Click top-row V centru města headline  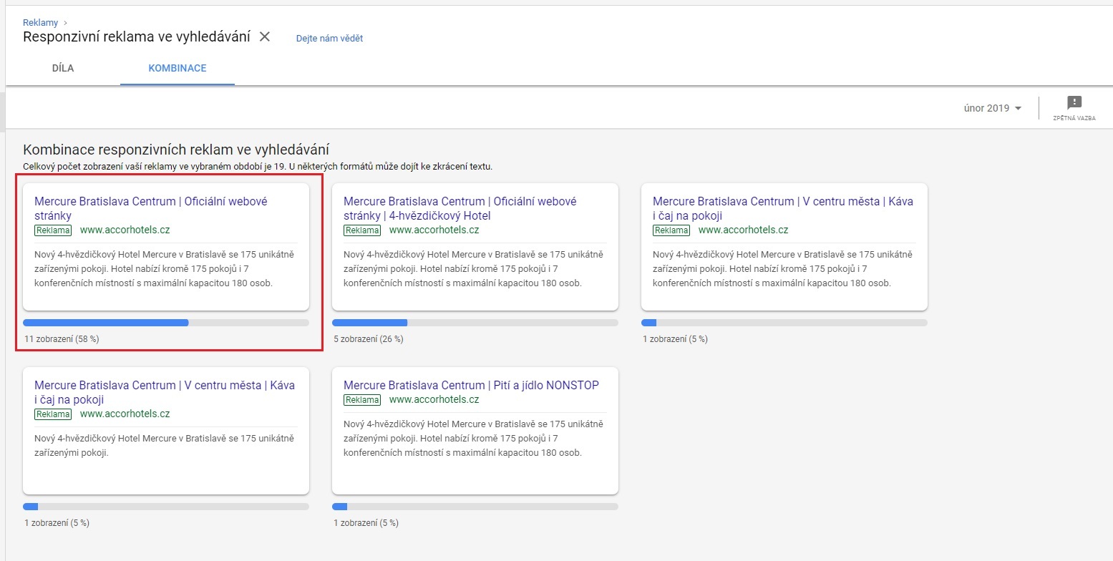tap(782, 208)
